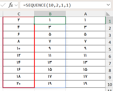Select column B header
The image size is (113, 91).
pos(50,14)
